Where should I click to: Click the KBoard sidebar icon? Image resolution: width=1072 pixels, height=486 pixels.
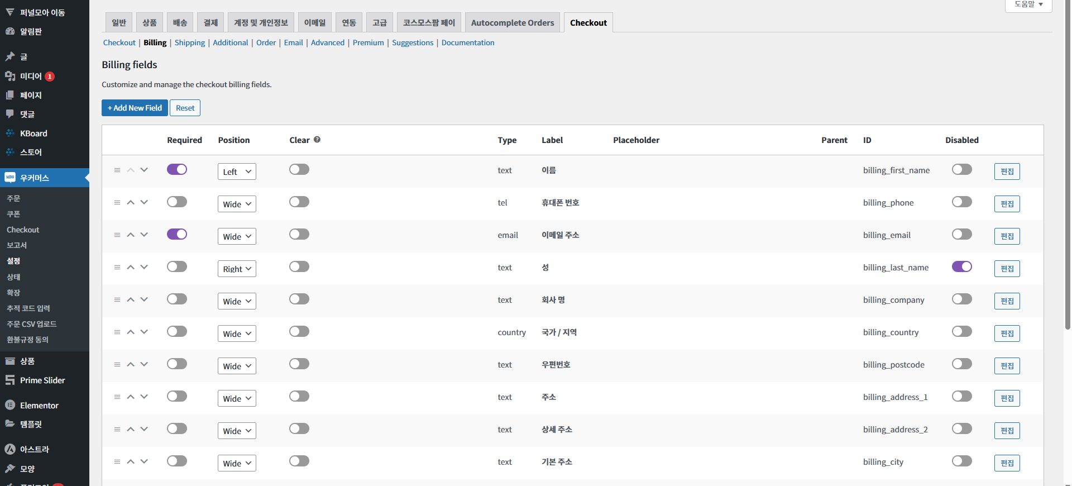(x=10, y=134)
